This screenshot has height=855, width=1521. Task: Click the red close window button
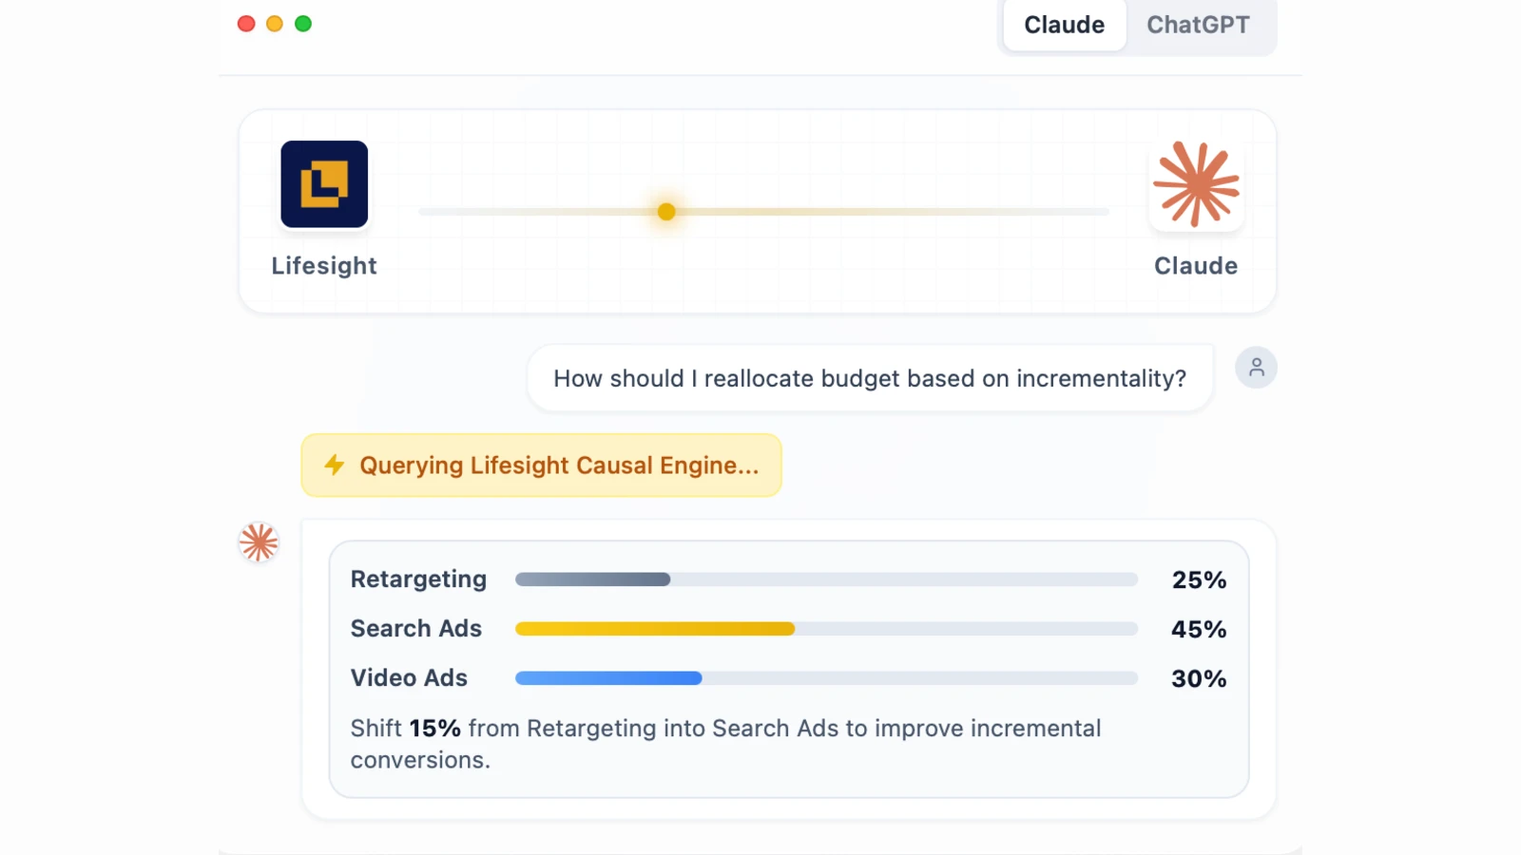(x=246, y=24)
